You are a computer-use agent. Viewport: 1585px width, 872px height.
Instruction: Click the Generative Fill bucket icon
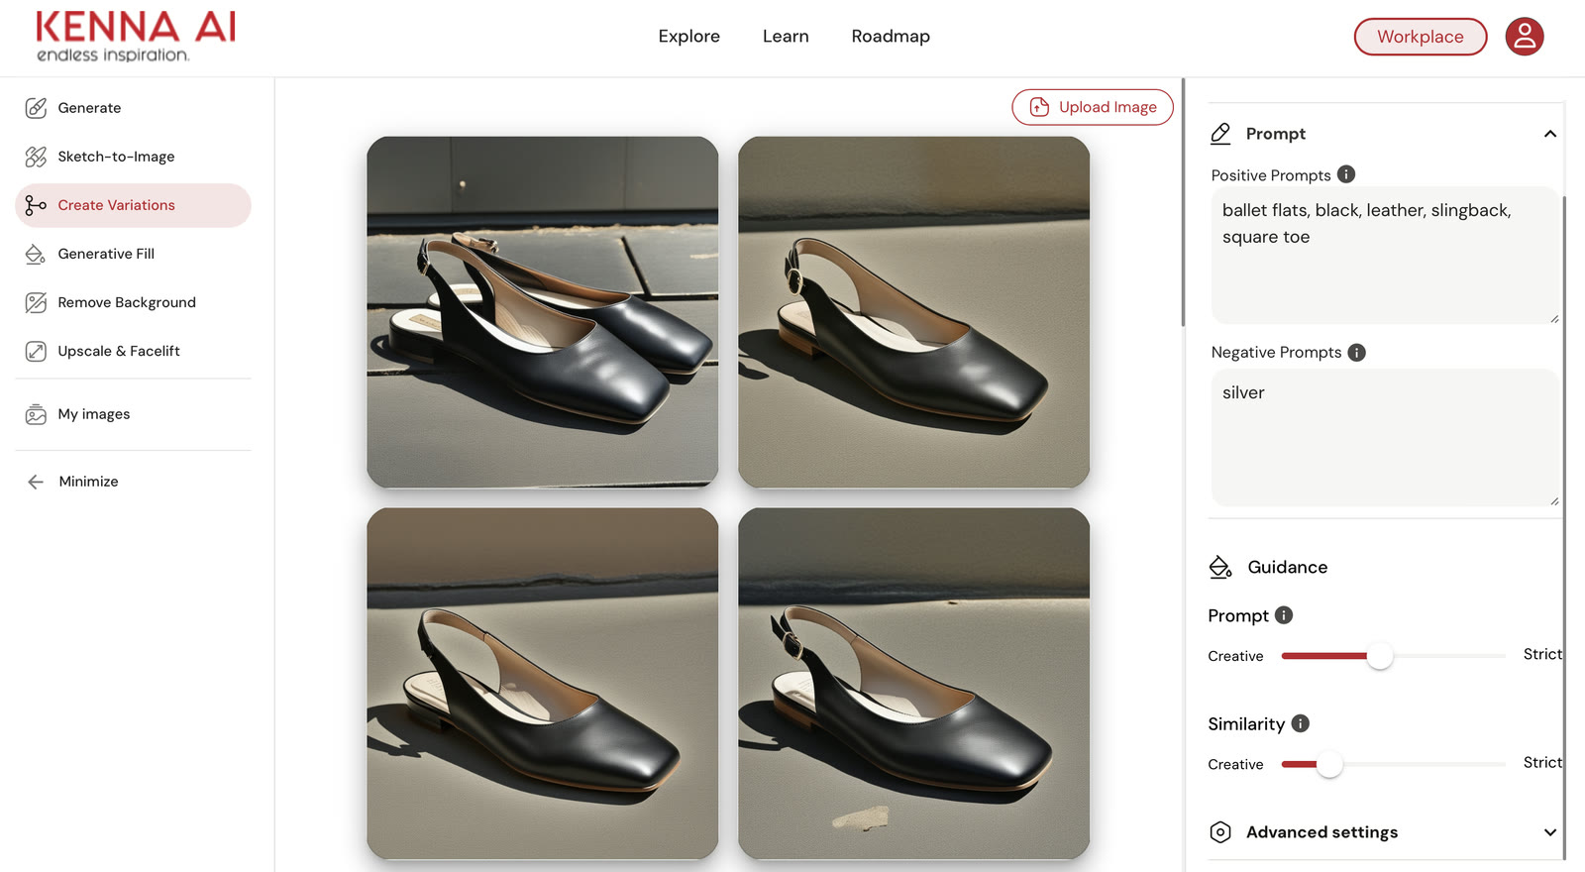click(x=36, y=254)
